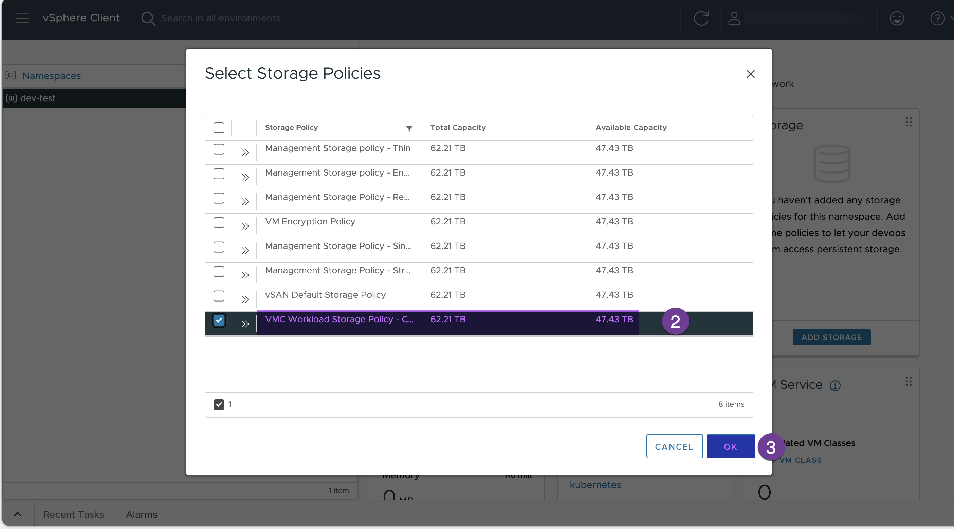
Task: Open the VM Service card drag handle
Action: pyautogui.click(x=909, y=381)
